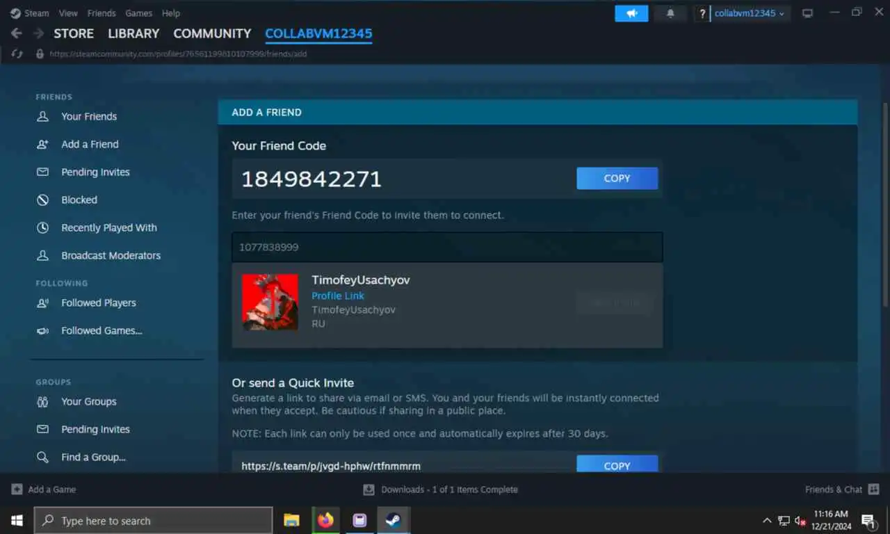Open the View menu
This screenshot has width=890, height=534.
point(68,13)
